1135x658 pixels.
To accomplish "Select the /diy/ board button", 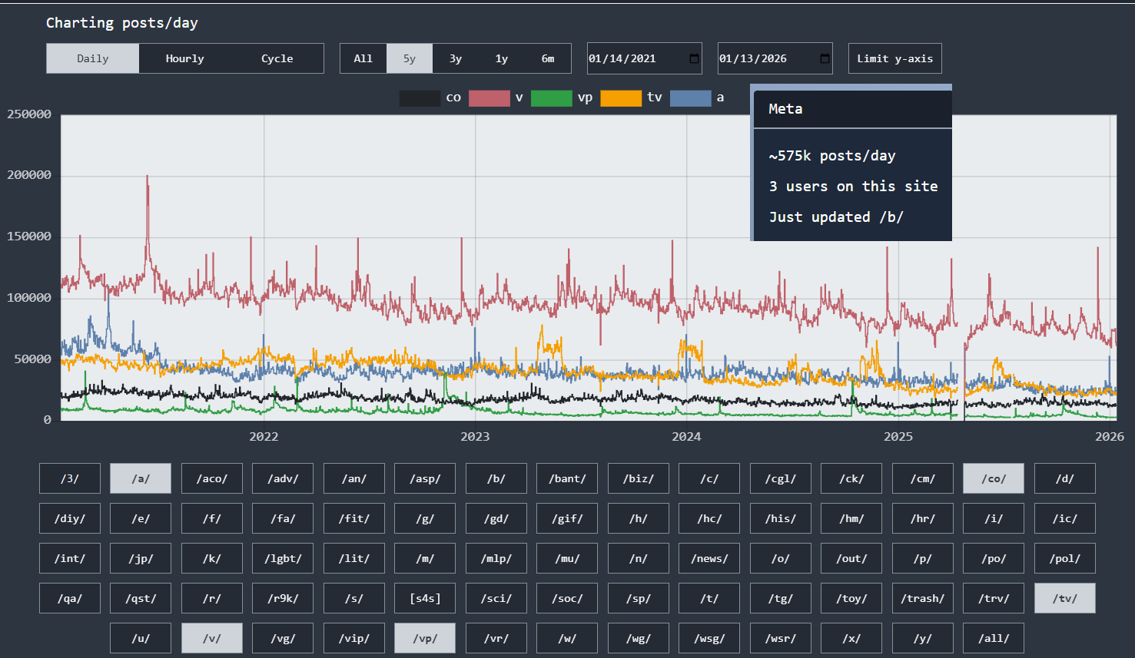I will (x=70, y=518).
